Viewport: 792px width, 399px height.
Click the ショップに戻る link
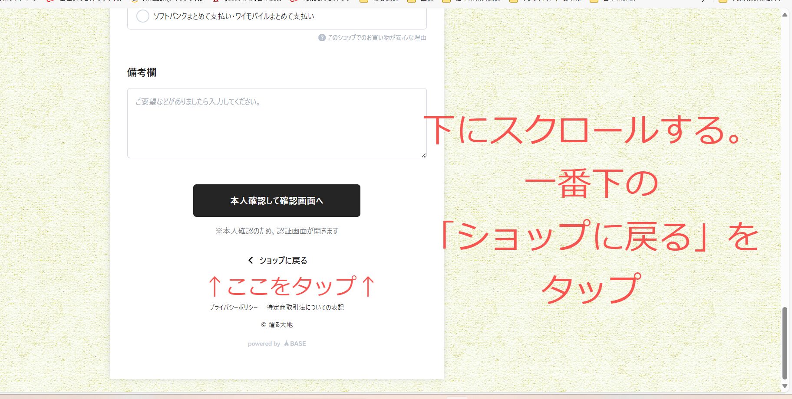coord(283,260)
